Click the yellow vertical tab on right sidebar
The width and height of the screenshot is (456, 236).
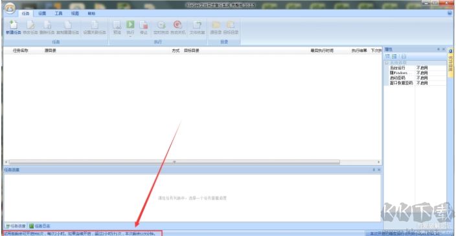pos(450,63)
